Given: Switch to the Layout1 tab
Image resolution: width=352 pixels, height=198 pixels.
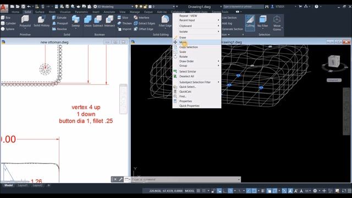Looking at the screenshot, I should click(23, 185).
